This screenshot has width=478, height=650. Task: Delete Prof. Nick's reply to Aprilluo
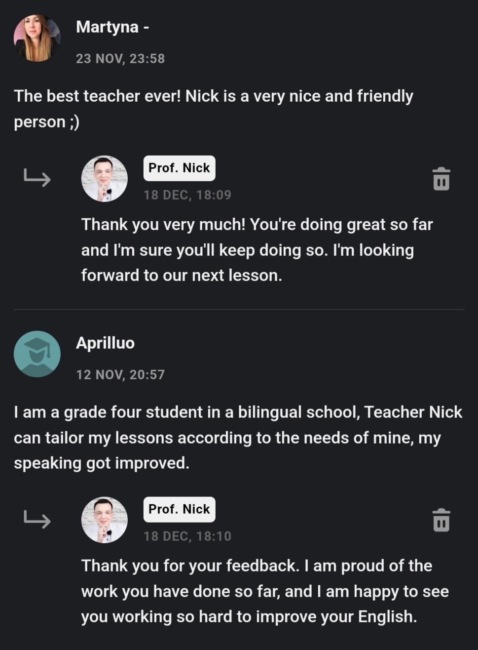[x=441, y=520]
